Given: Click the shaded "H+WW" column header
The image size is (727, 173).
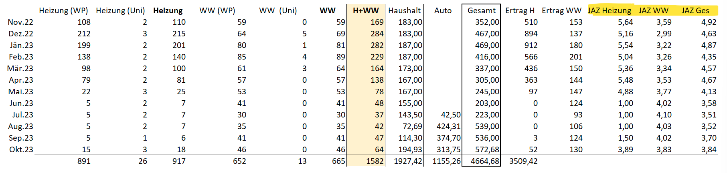Looking at the screenshot, I should pyautogui.click(x=366, y=10).
